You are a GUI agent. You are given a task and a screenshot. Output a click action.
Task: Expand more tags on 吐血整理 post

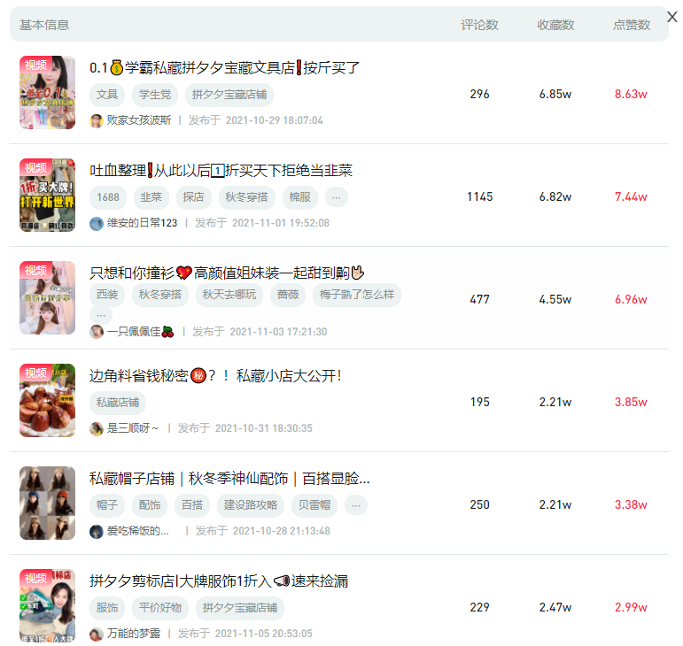coord(337,197)
